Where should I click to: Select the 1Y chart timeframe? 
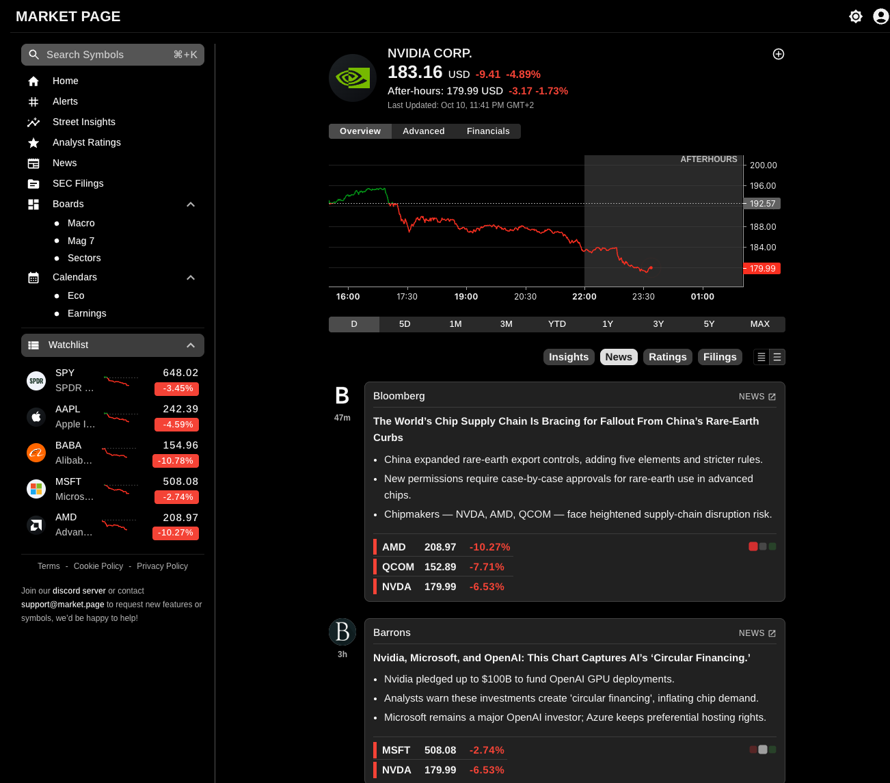(607, 323)
